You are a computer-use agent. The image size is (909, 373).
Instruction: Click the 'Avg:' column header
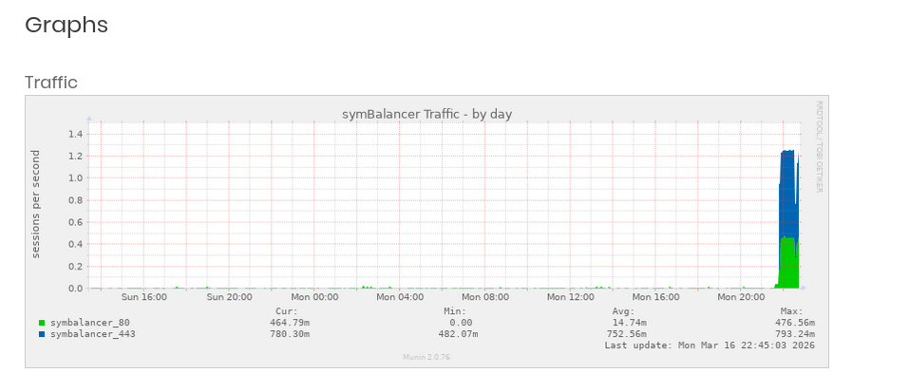624,311
